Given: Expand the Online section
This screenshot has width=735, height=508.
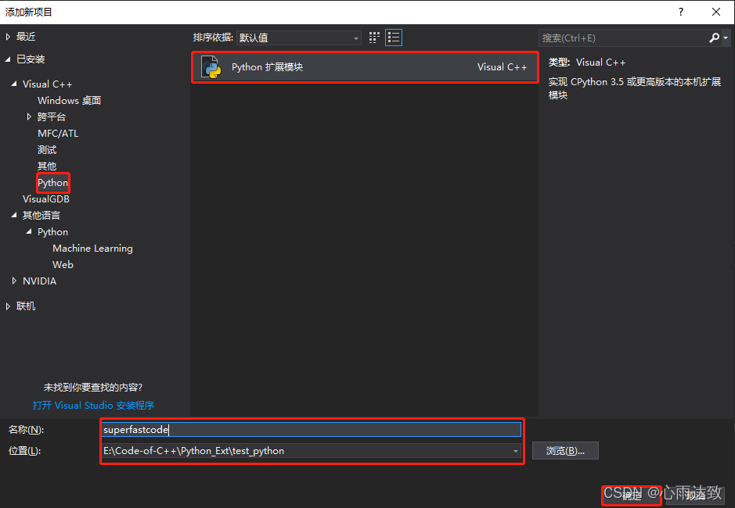Looking at the screenshot, I should pyautogui.click(x=8, y=306).
